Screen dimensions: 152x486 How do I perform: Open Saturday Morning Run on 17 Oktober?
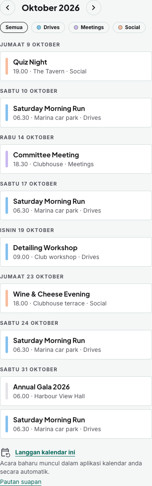click(76, 205)
